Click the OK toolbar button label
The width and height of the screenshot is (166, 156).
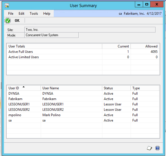click(17, 21)
